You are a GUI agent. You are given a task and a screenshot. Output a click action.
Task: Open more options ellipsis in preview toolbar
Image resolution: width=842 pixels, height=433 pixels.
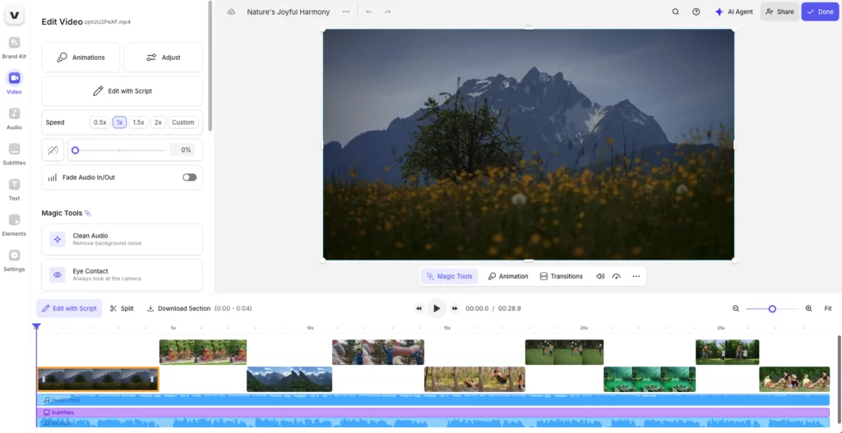coord(636,276)
